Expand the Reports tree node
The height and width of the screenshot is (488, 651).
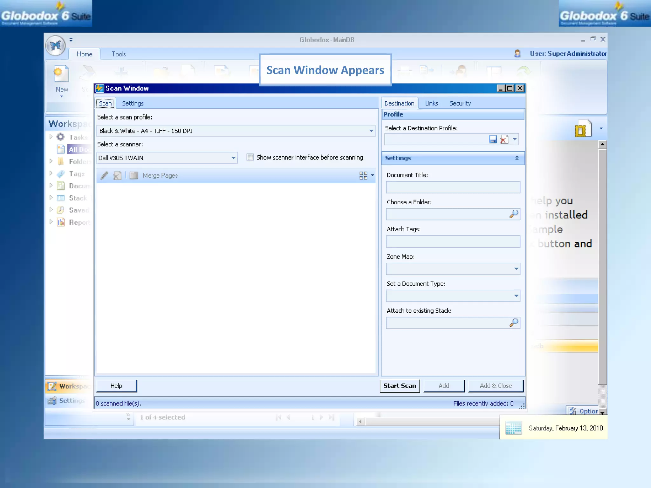(x=51, y=222)
